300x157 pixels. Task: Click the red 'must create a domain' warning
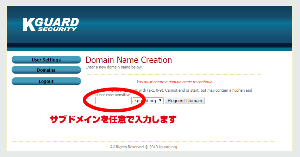(x=175, y=82)
